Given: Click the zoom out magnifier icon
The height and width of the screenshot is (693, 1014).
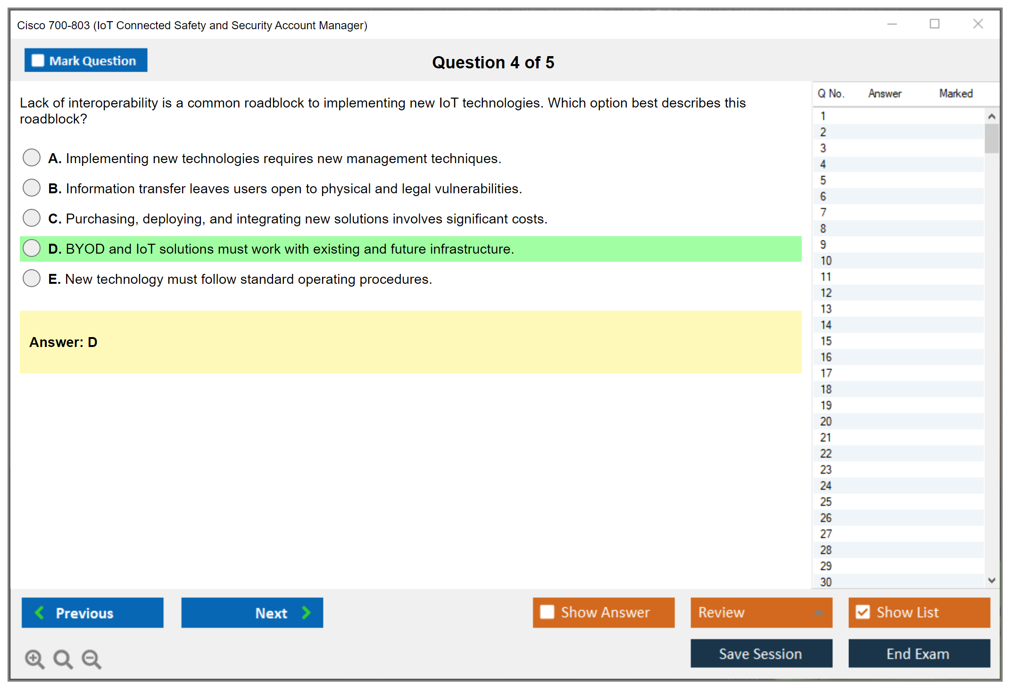Looking at the screenshot, I should [91, 659].
